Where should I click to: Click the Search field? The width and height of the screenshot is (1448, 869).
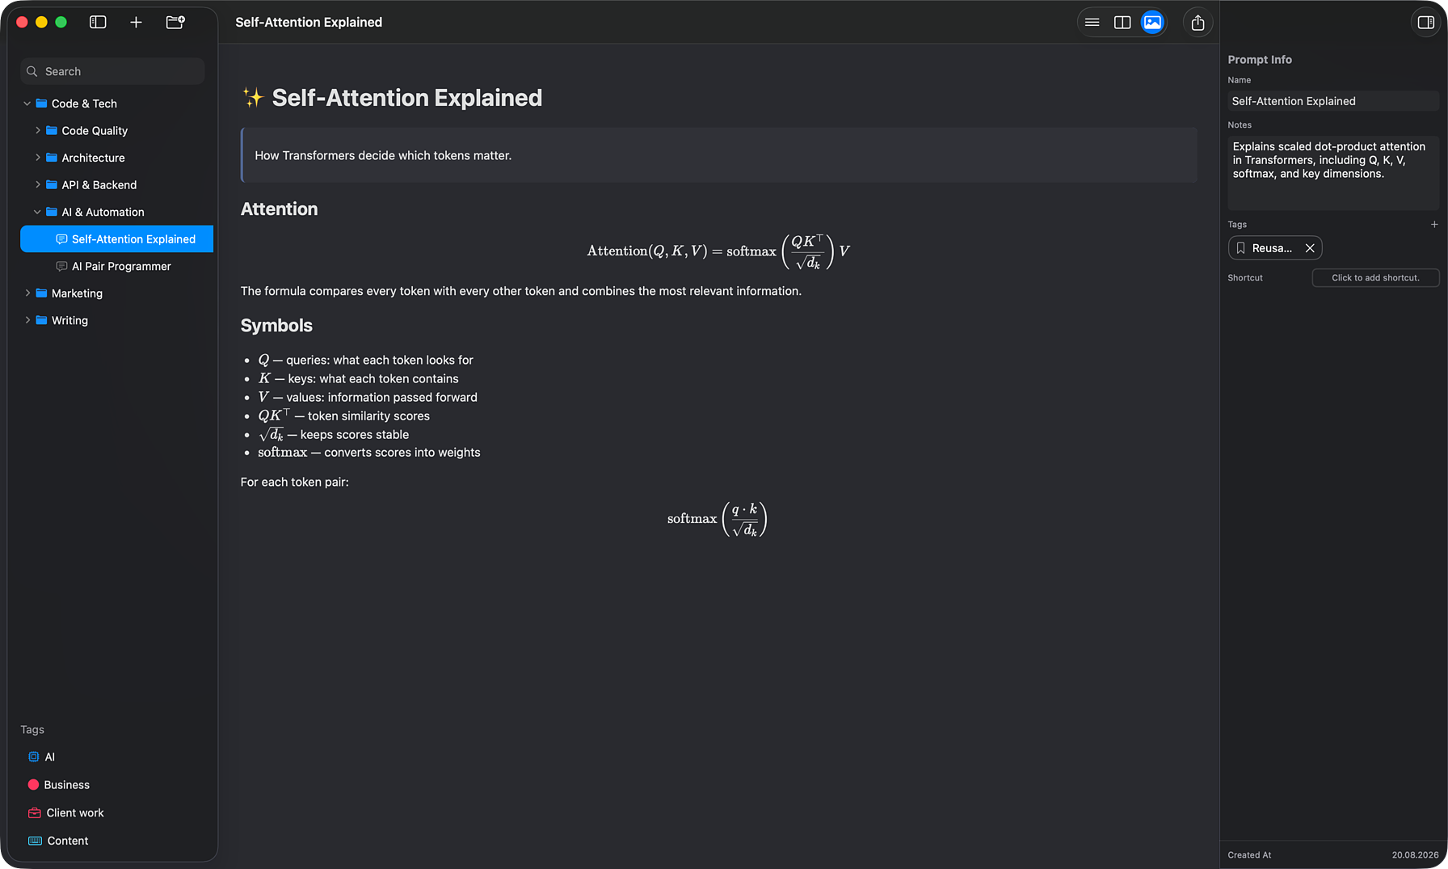[x=112, y=71]
